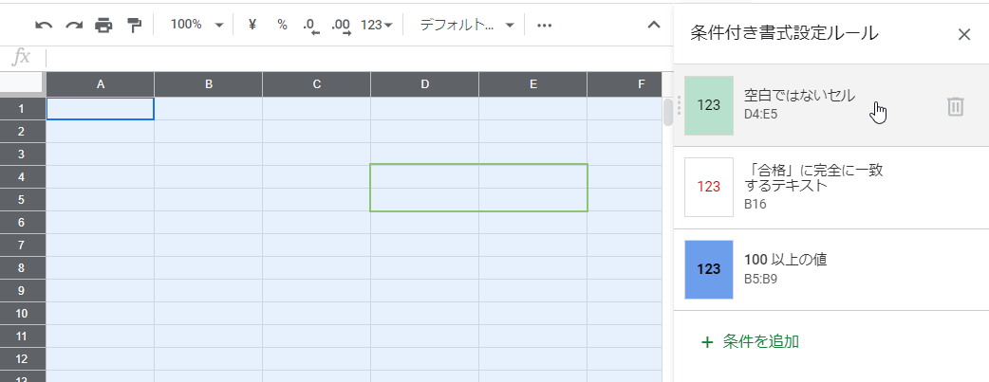Viewport: 989px width, 382px height.
Task: Click cell E5 in the green outlined range
Action: pos(533,199)
